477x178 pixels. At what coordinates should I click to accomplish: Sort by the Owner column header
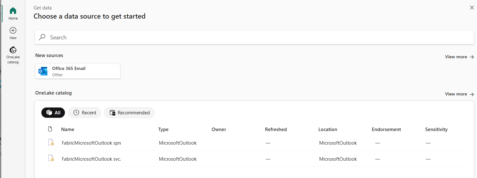pos(219,129)
